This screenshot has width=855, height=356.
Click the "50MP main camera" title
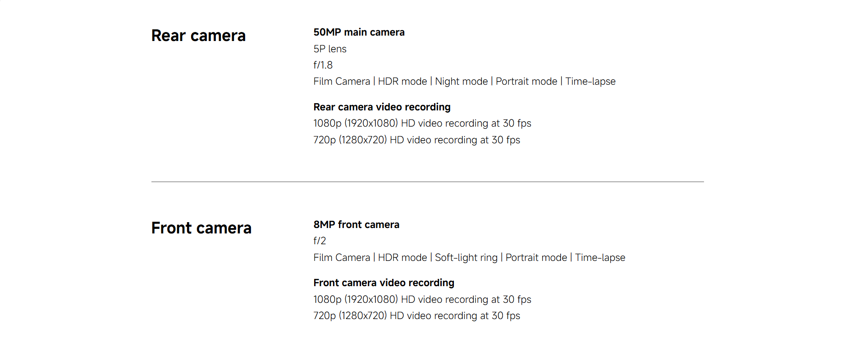(359, 32)
